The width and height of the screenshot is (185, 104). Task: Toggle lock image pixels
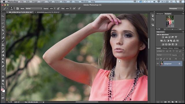coord(164,59)
